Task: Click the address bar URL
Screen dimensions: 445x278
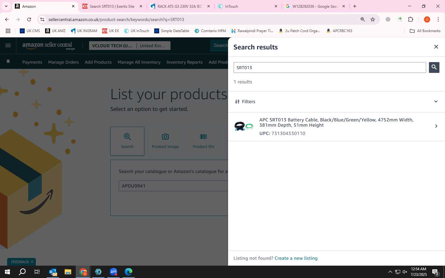Action: click(x=116, y=19)
